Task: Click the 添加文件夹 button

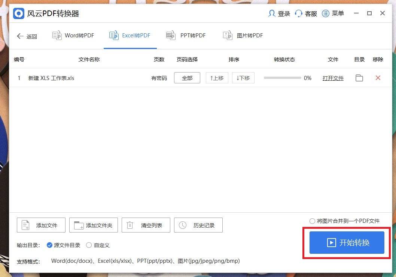Action: 94,225
